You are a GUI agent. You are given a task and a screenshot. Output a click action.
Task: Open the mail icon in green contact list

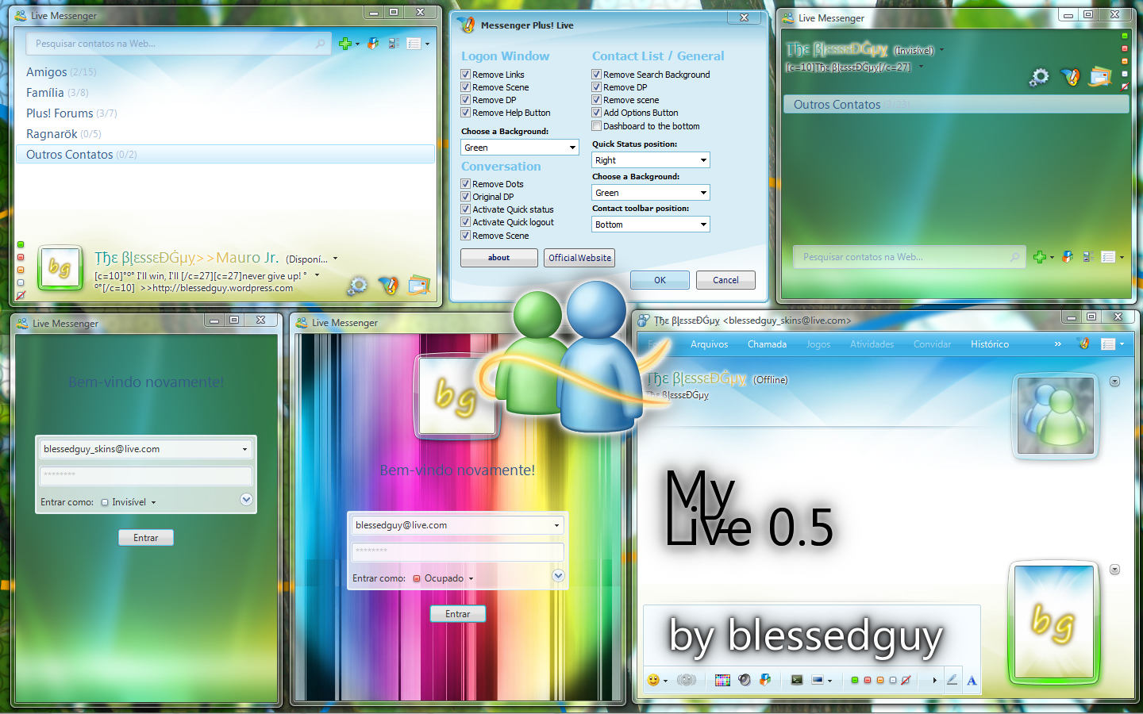click(x=1100, y=77)
